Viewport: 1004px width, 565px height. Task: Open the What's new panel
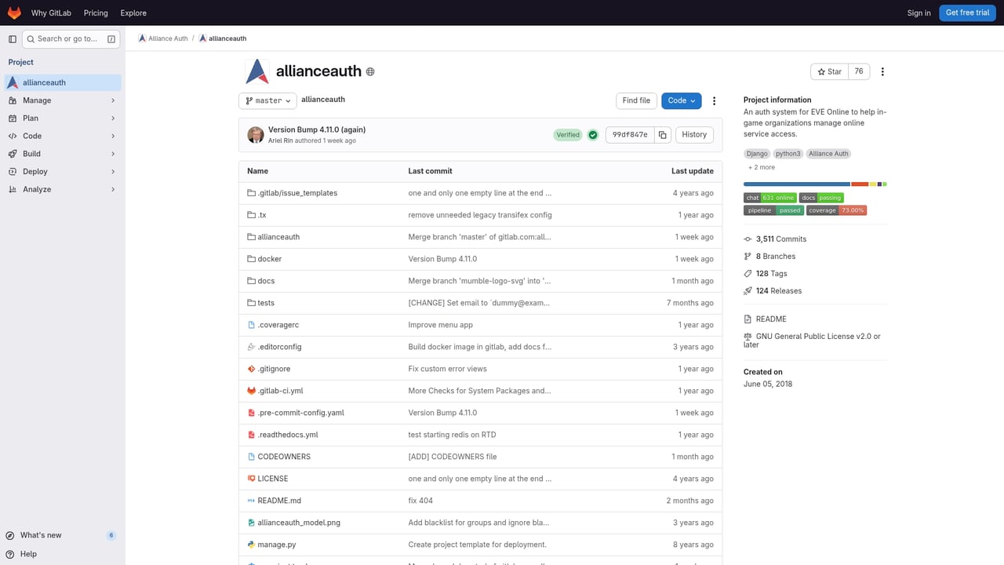tap(39, 534)
